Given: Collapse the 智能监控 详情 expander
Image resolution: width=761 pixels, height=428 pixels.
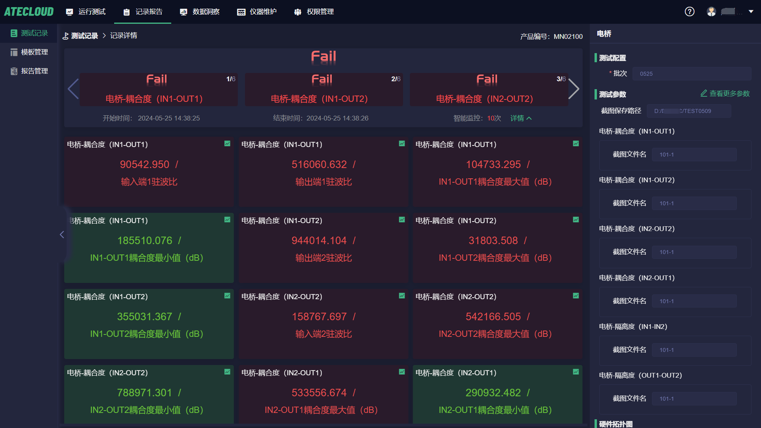Looking at the screenshot, I should click(x=521, y=118).
